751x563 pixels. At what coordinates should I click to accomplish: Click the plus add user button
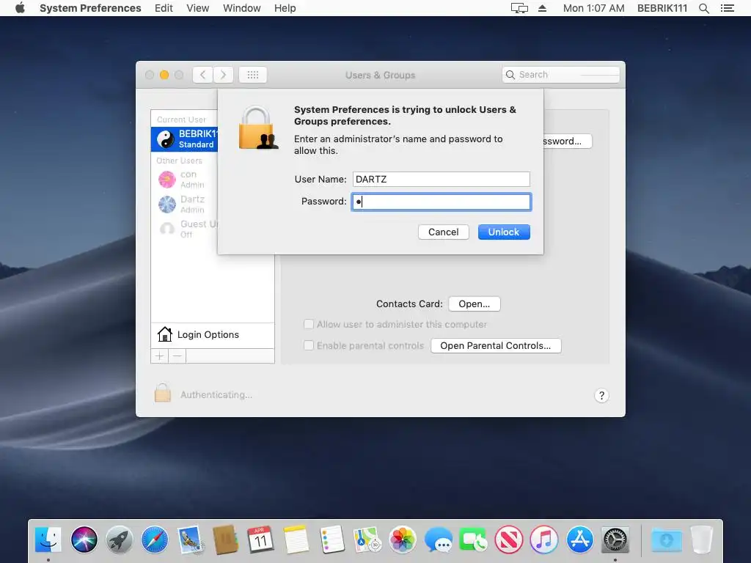[159, 356]
